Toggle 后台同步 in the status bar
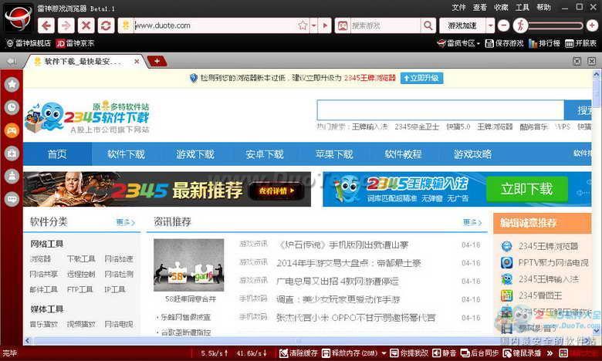Viewport: 602px width, 361px height. tap(479, 353)
